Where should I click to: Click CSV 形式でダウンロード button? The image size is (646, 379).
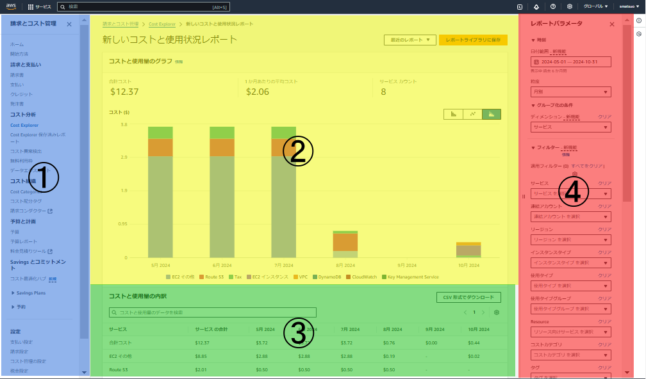tap(468, 297)
